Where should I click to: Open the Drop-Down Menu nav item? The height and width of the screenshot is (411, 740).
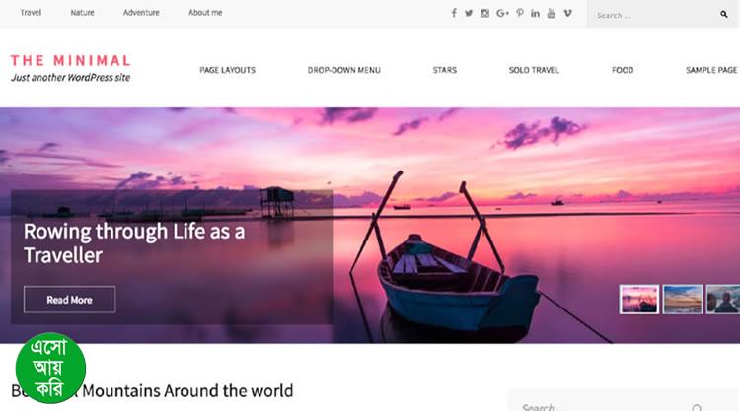(x=343, y=70)
